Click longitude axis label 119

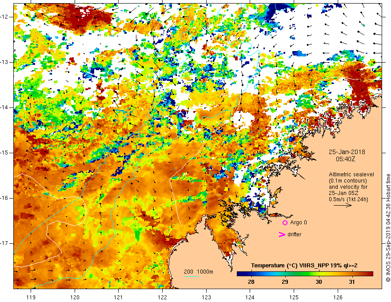[x=31, y=297]
